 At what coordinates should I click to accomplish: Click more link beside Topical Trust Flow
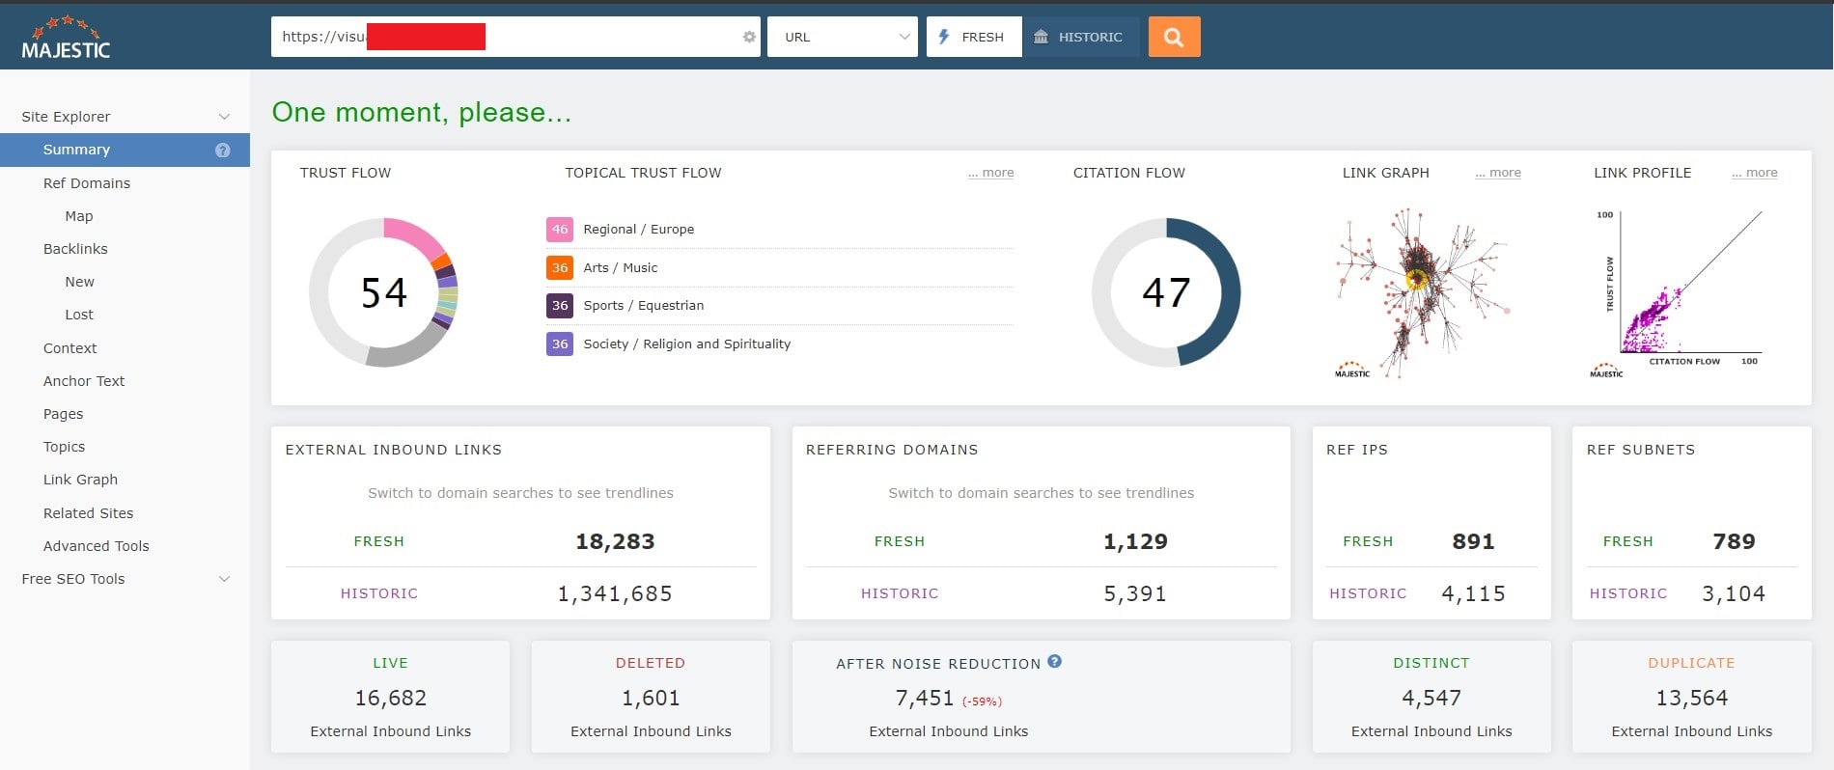991,173
